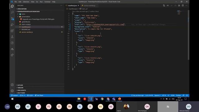Click UTF-8 encoding in status bar
199x112 pixels.
[164, 96]
